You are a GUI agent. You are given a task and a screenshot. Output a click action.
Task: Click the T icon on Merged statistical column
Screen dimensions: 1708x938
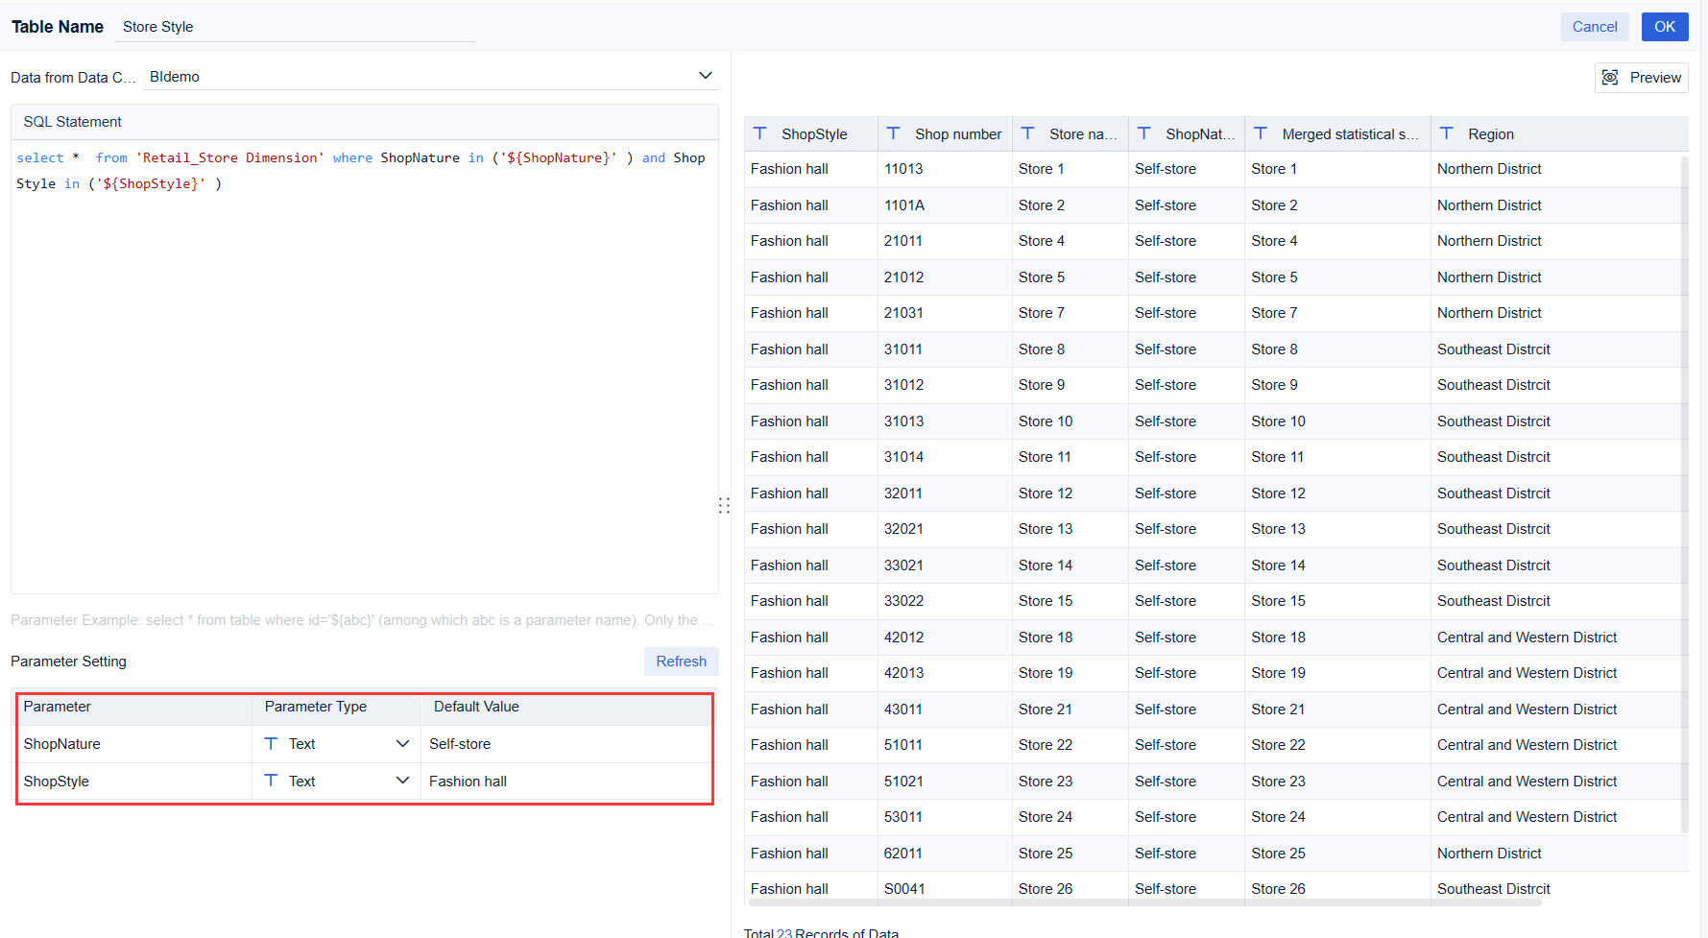coord(1261,133)
